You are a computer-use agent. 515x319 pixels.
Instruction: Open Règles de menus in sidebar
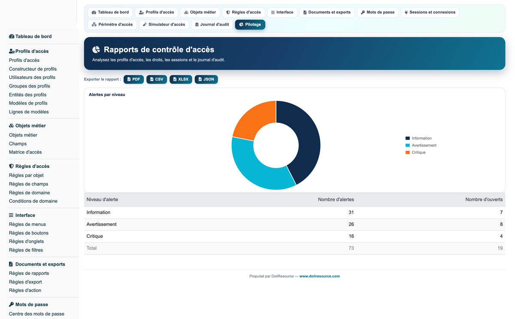click(x=27, y=224)
